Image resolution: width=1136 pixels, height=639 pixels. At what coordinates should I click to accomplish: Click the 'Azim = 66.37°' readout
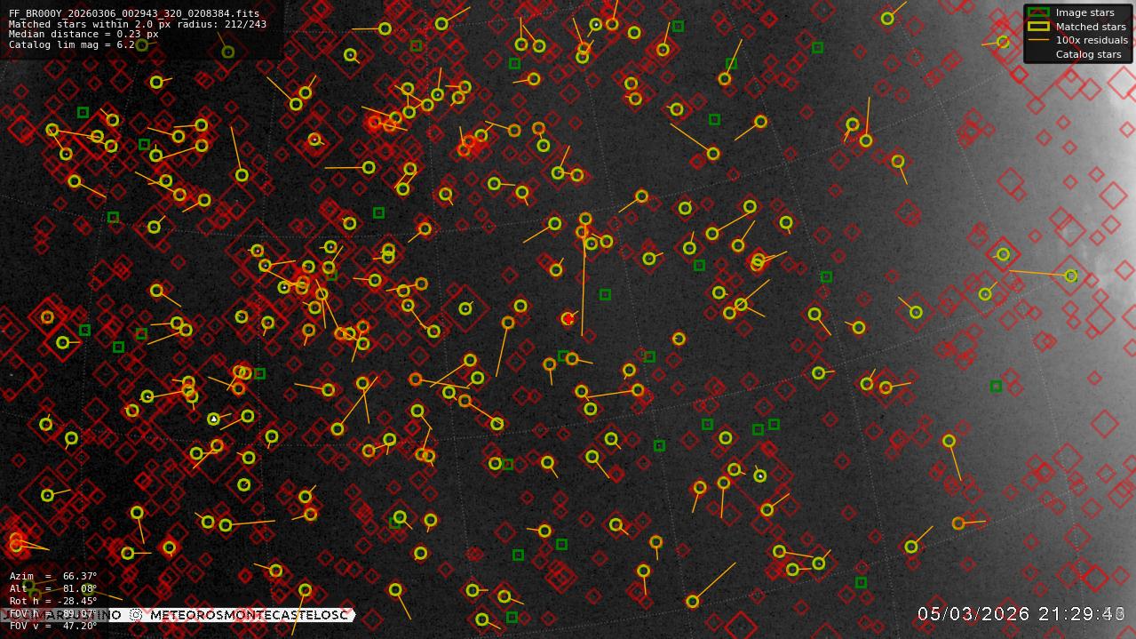click(53, 576)
